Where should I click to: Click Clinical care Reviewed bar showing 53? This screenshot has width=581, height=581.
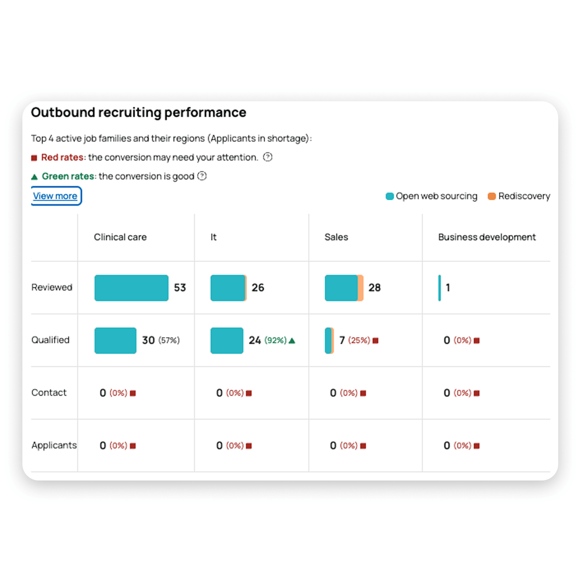[x=132, y=288]
